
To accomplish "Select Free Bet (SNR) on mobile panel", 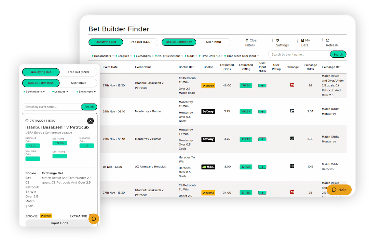I will tap(78, 72).
